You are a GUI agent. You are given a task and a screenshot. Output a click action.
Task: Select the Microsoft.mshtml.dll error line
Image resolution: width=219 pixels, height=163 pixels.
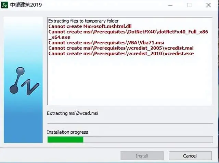(x=90, y=26)
